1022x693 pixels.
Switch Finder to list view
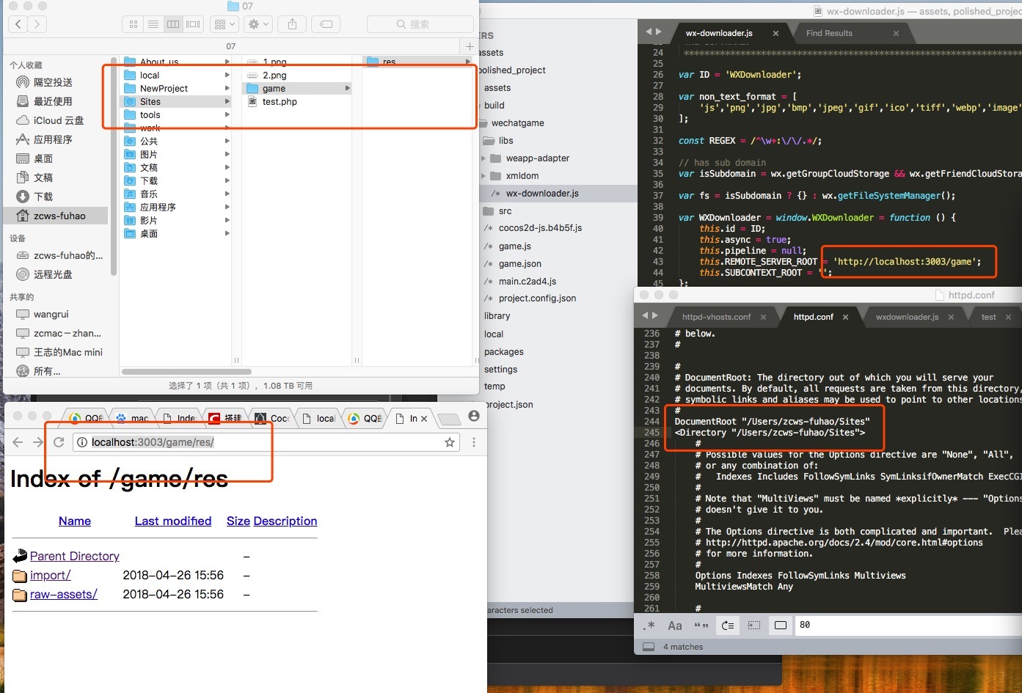(x=153, y=24)
